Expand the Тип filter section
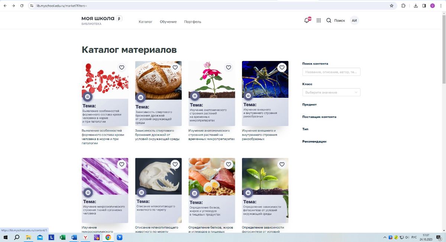This screenshot has width=446, height=242. click(306, 129)
